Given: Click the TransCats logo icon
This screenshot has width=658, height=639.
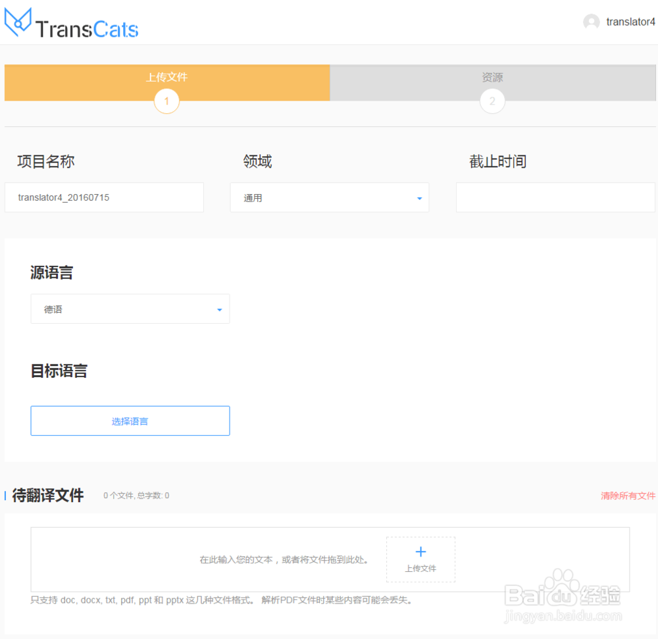Looking at the screenshot, I should (18, 22).
